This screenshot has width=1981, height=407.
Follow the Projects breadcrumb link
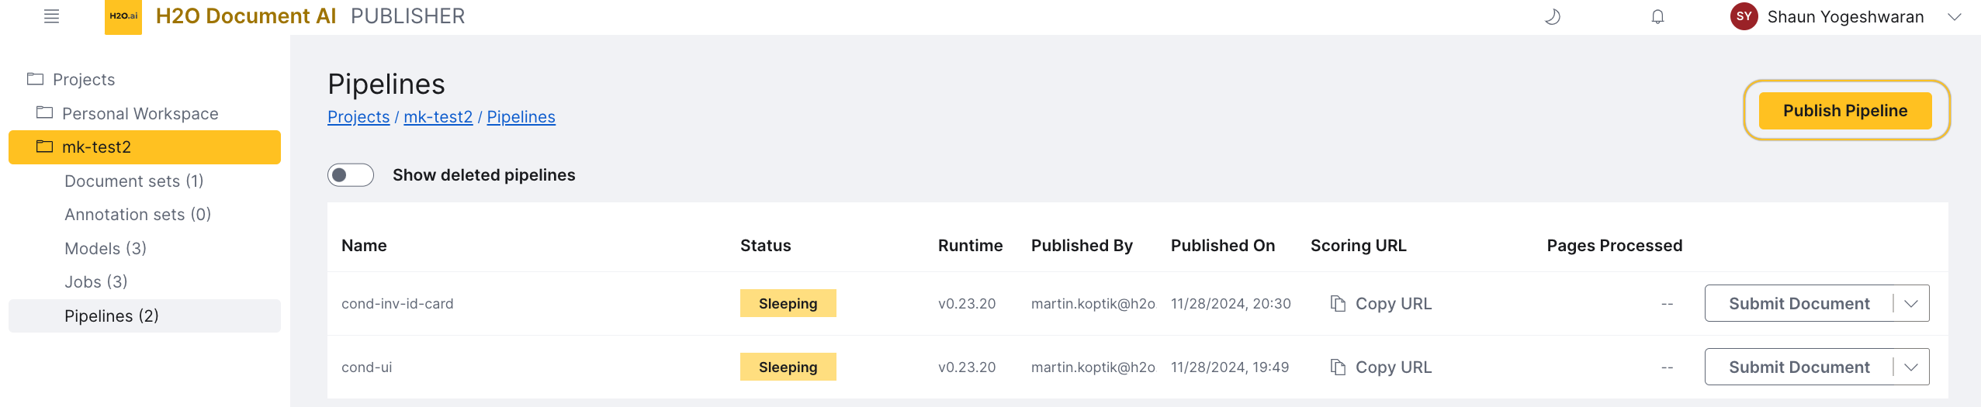358,116
